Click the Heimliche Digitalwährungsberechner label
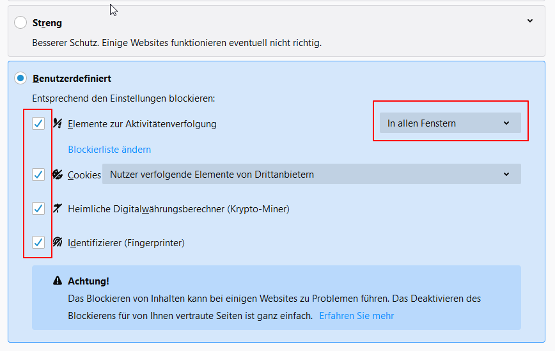Screen dimensions: 555x351 point(178,208)
